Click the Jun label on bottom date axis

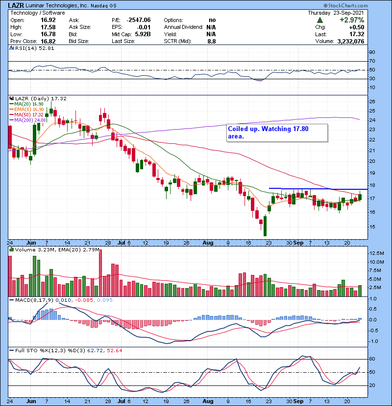pos(31,401)
